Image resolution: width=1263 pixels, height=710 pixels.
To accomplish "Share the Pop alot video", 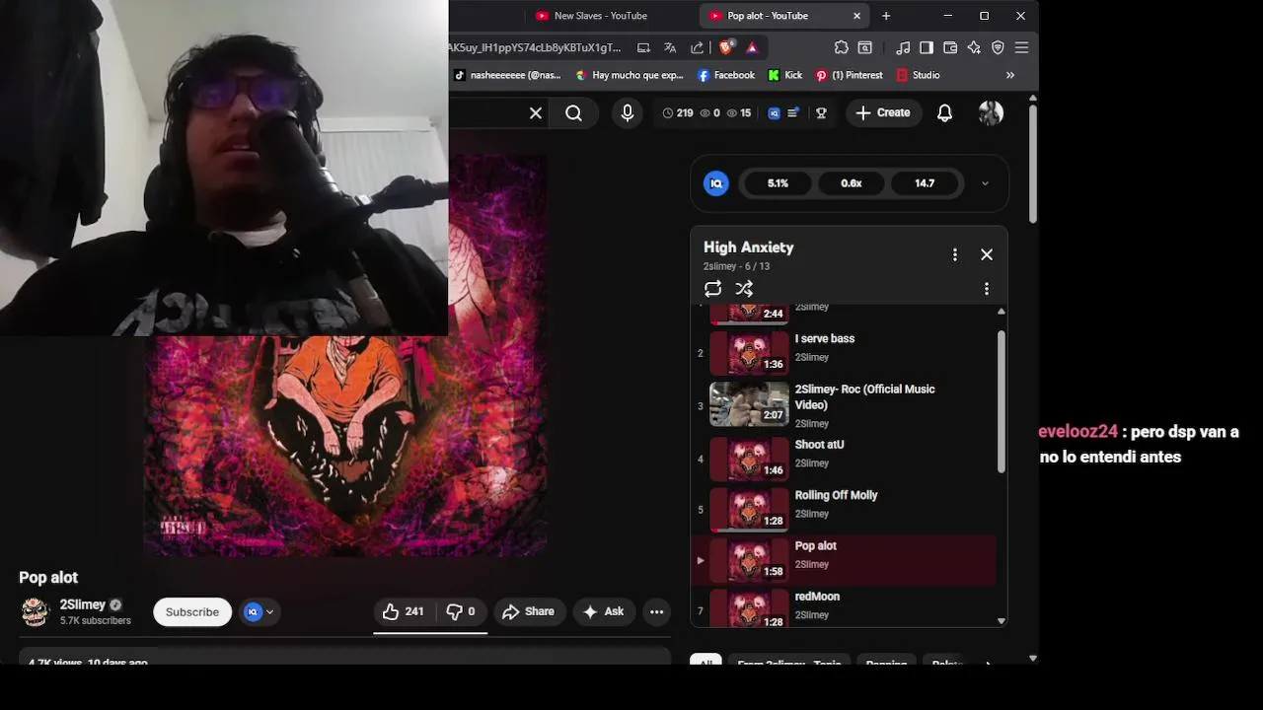I will (529, 611).
